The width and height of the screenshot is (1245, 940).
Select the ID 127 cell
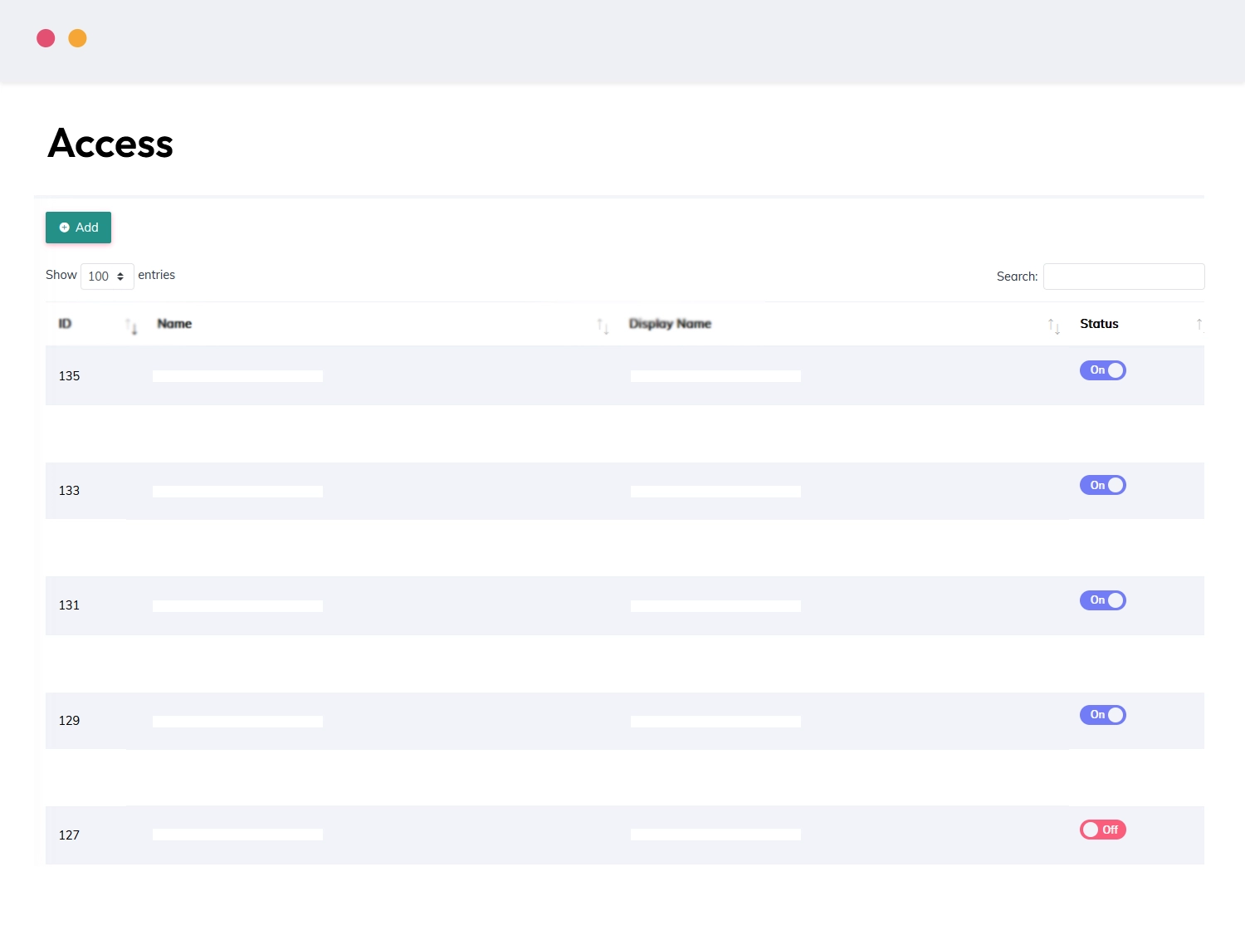(69, 835)
